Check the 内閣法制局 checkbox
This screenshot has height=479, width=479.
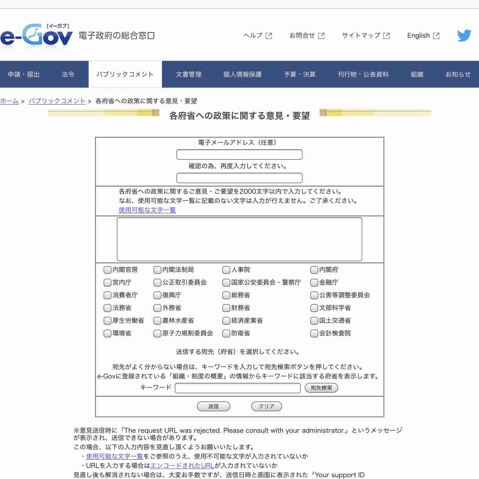pyautogui.click(x=157, y=270)
